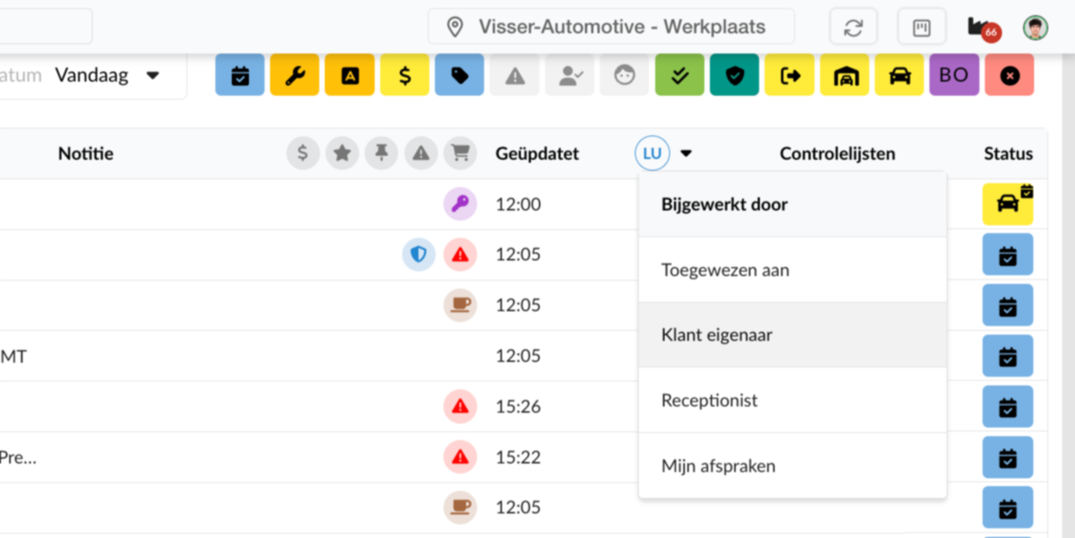Collapse the LU user filter dropdown arrow
The width and height of the screenshot is (1075, 538).
pyautogui.click(x=686, y=154)
